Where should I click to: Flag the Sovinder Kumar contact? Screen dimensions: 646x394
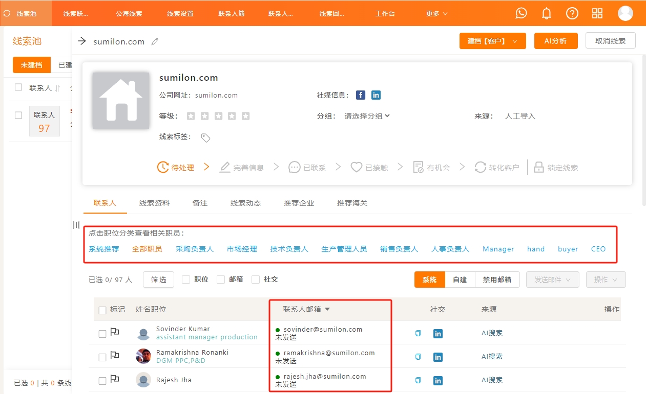click(x=115, y=332)
